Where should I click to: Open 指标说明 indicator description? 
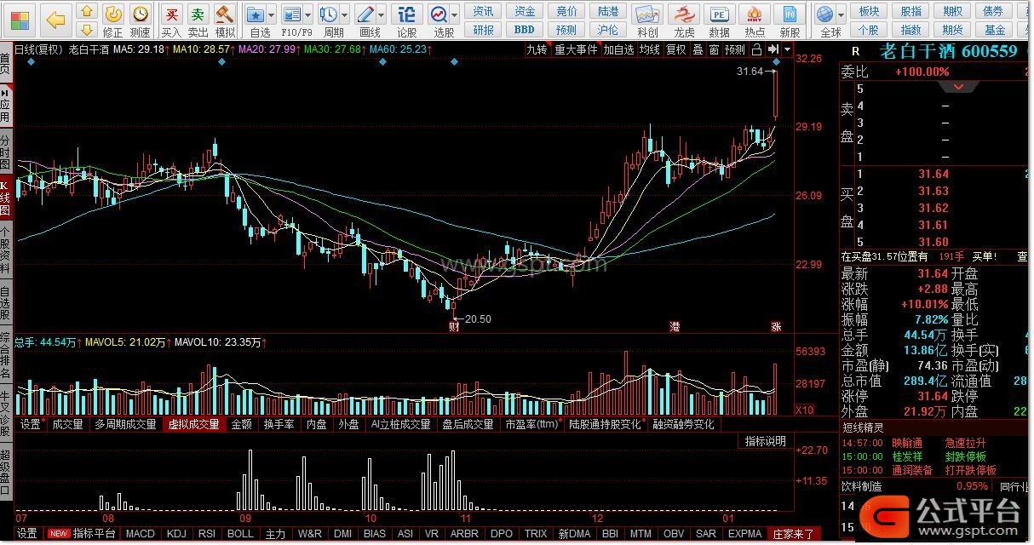766,441
